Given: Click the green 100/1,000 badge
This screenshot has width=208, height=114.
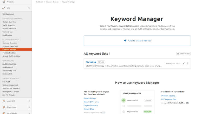Looking at the screenshot, I should [x=147, y=112].
